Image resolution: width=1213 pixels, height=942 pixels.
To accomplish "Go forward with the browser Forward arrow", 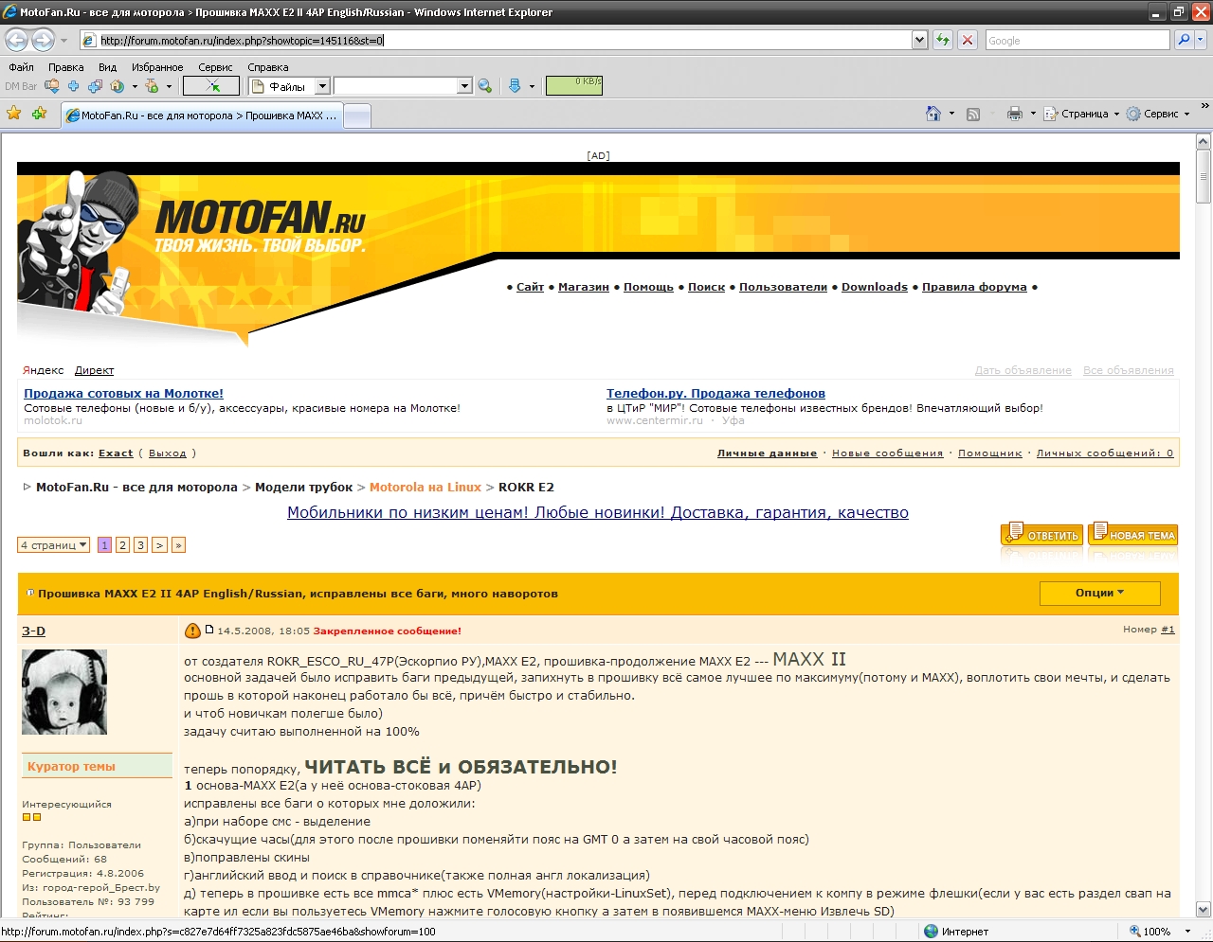I will (43, 40).
